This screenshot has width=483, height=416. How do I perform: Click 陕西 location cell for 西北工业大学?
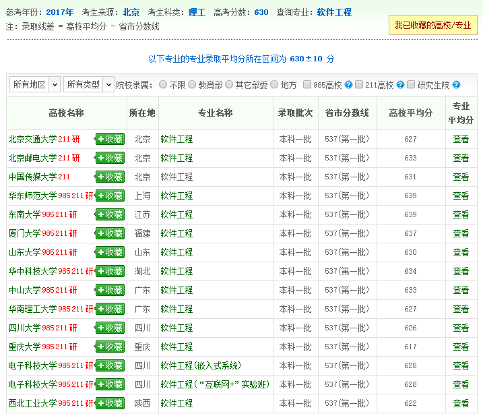pos(142,403)
